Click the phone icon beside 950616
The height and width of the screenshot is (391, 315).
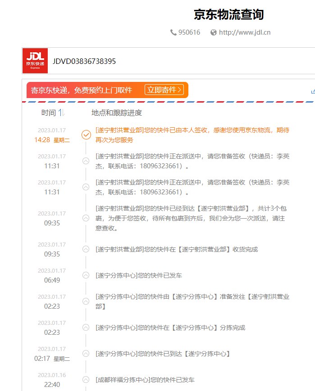173,32
